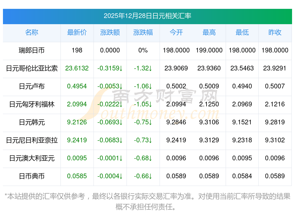
Task: Click the low value 9.2318
Action: point(242,140)
